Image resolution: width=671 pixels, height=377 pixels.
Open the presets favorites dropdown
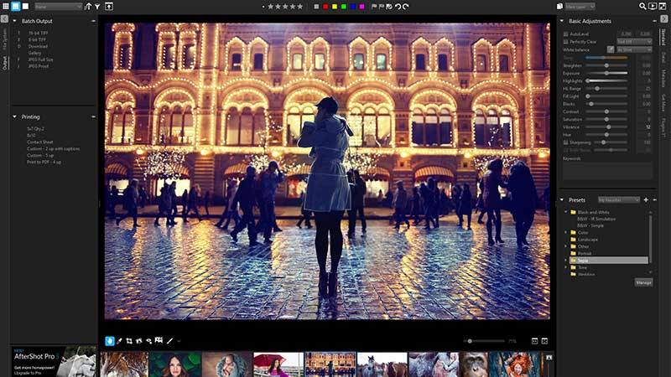(619, 199)
